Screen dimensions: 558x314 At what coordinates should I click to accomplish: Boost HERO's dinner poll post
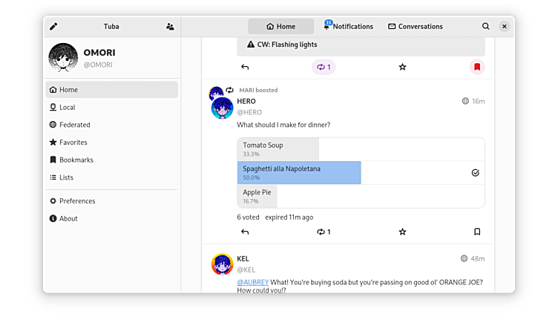(324, 232)
